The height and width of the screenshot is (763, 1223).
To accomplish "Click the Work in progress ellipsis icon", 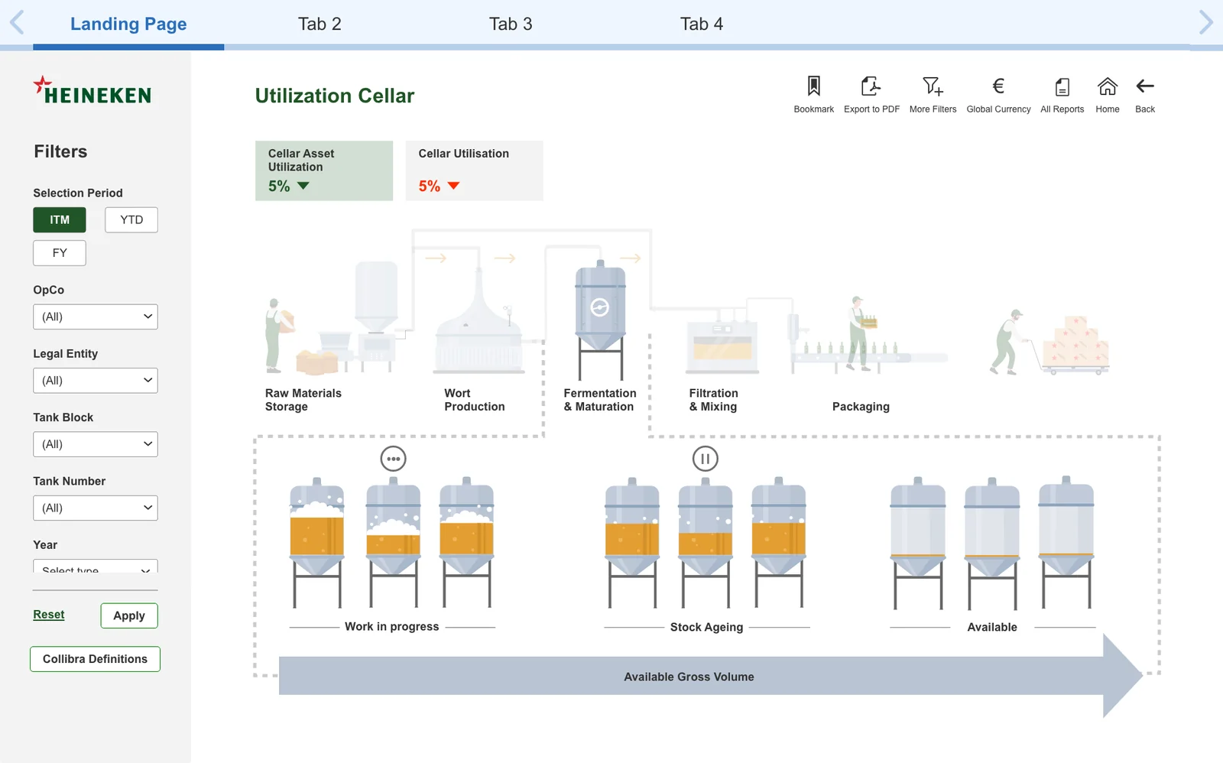I will [393, 459].
